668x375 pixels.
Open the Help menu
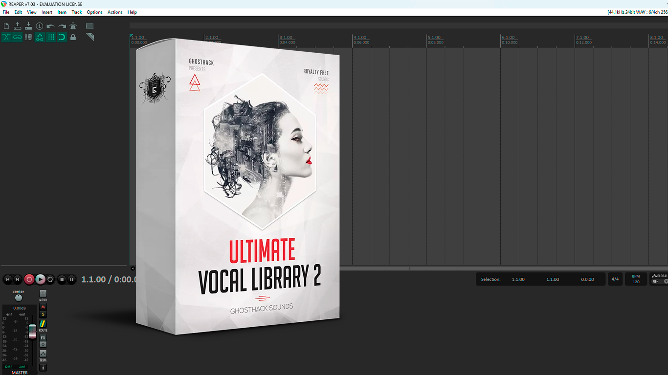132,12
